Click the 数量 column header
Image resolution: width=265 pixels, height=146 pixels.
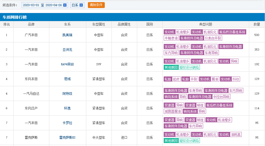[257, 24]
